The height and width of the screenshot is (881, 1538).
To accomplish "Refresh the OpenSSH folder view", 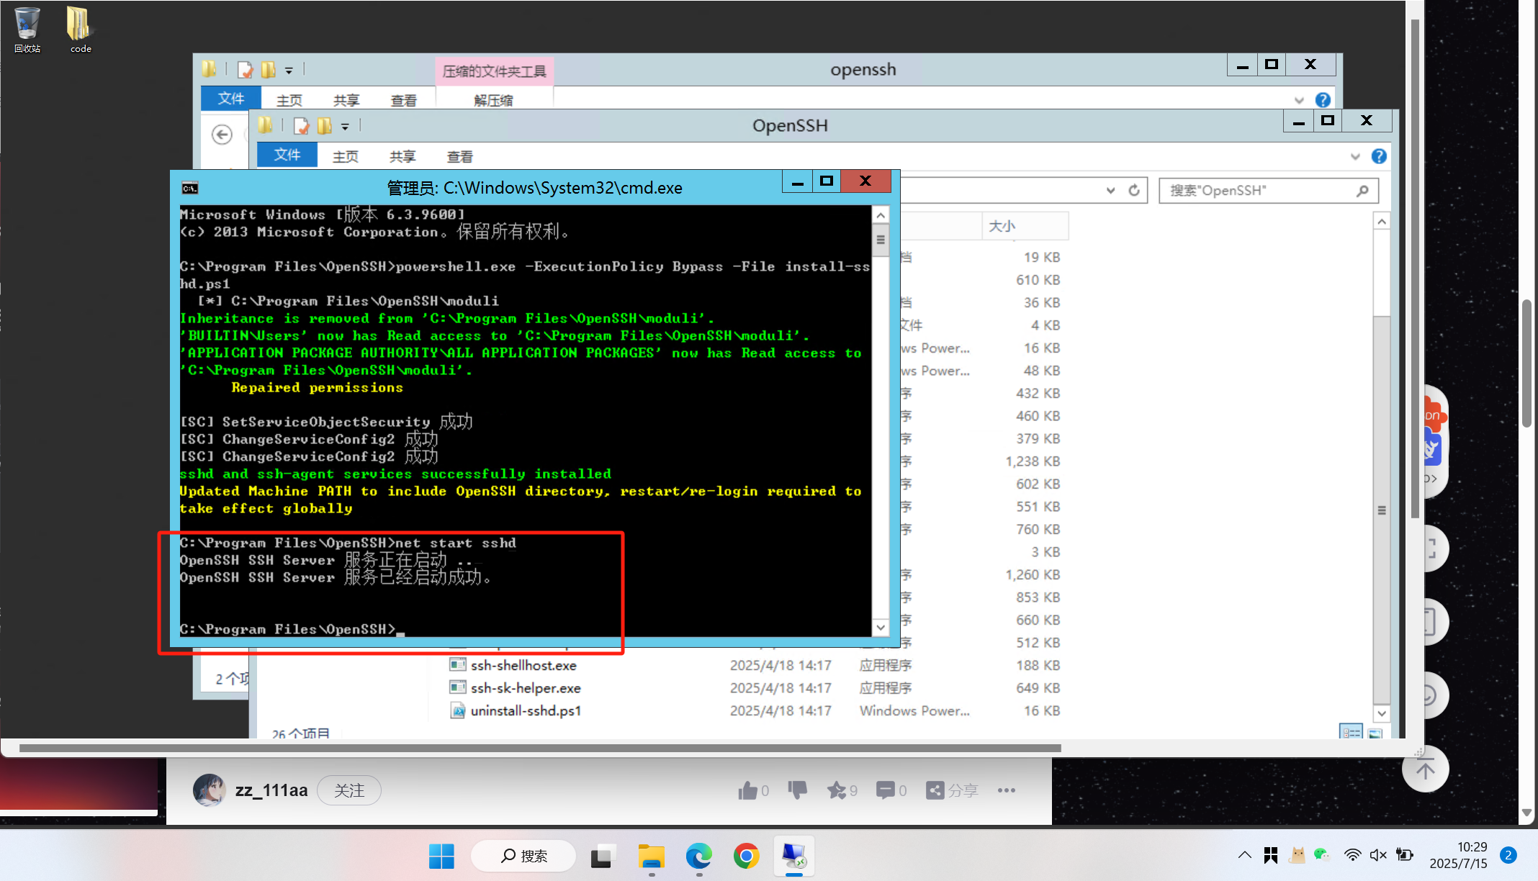I will pos(1134,190).
